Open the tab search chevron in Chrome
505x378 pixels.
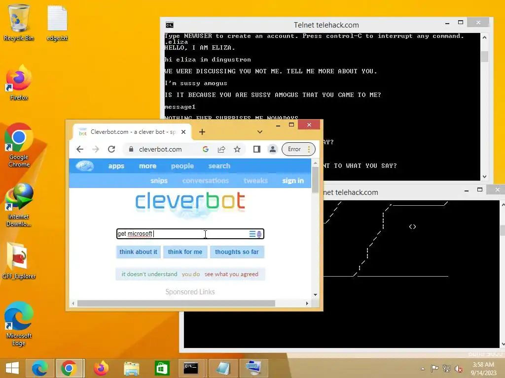259,132
